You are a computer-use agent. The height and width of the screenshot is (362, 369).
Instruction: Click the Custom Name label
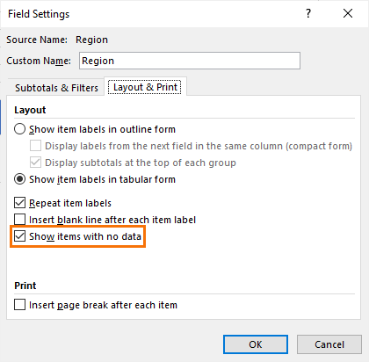(x=39, y=61)
